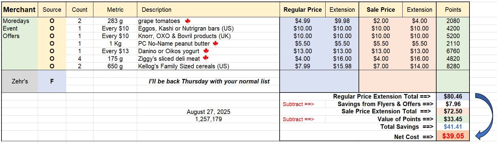Select the Regular Price header cell
497x143 pixels.
[x=303, y=10]
